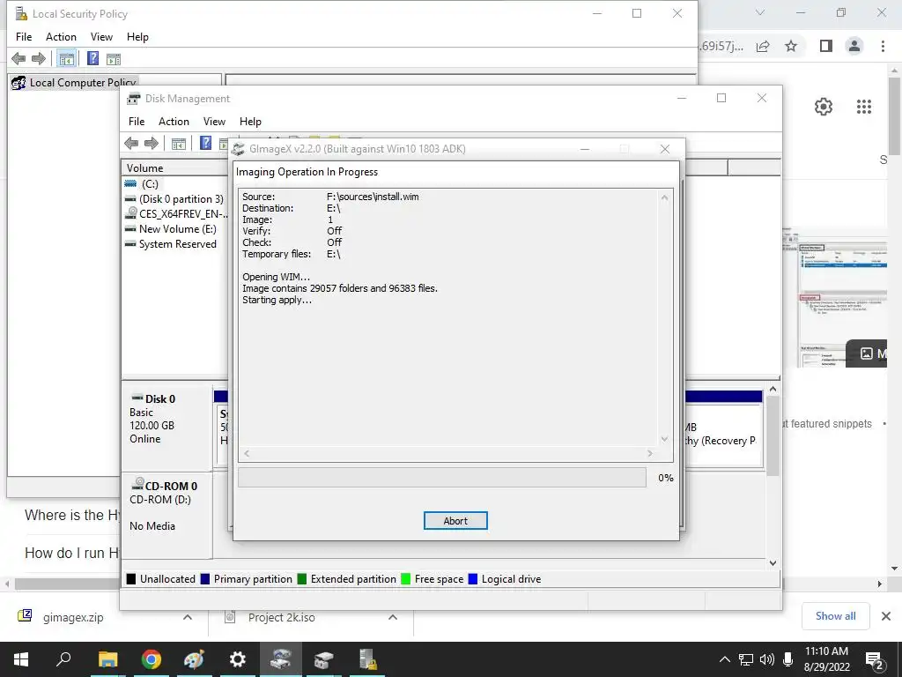Click GImageX log scroll down arrow
This screenshot has width=902, height=677.
tap(664, 439)
